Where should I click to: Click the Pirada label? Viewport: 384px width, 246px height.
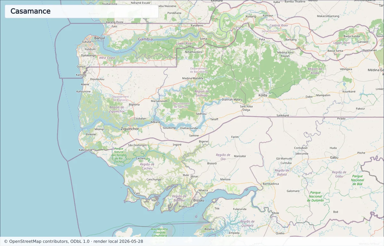click(x=341, y=118)
